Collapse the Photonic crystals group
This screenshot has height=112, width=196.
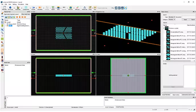(164, 28)
